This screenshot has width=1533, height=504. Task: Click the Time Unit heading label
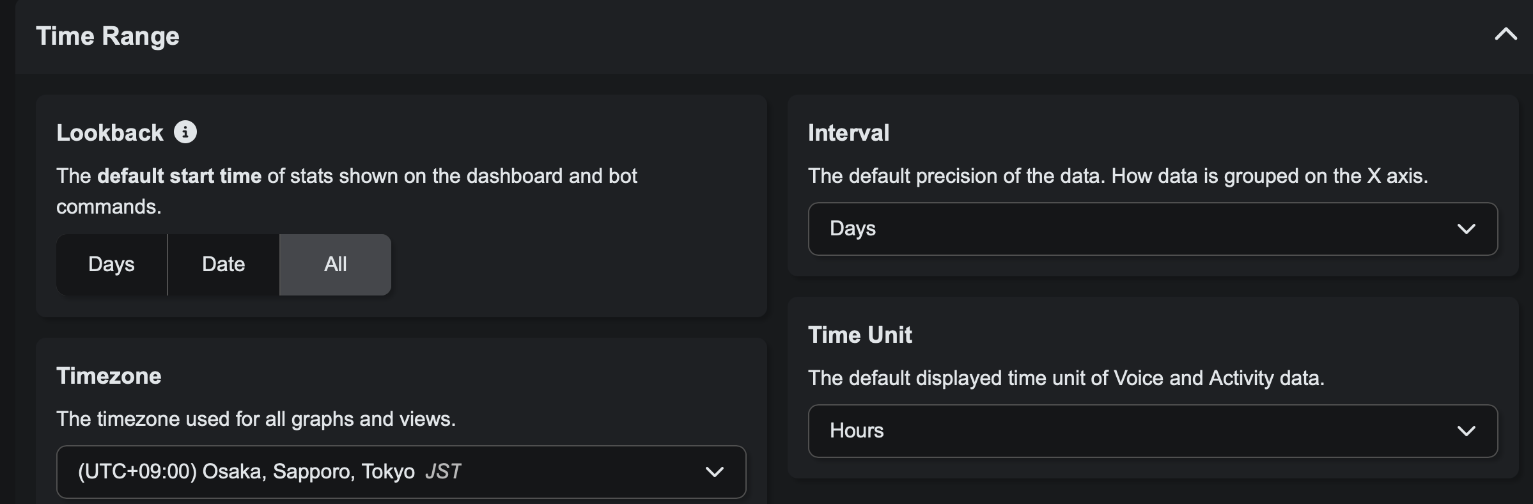pyautogui.click(x=860, y=335)
